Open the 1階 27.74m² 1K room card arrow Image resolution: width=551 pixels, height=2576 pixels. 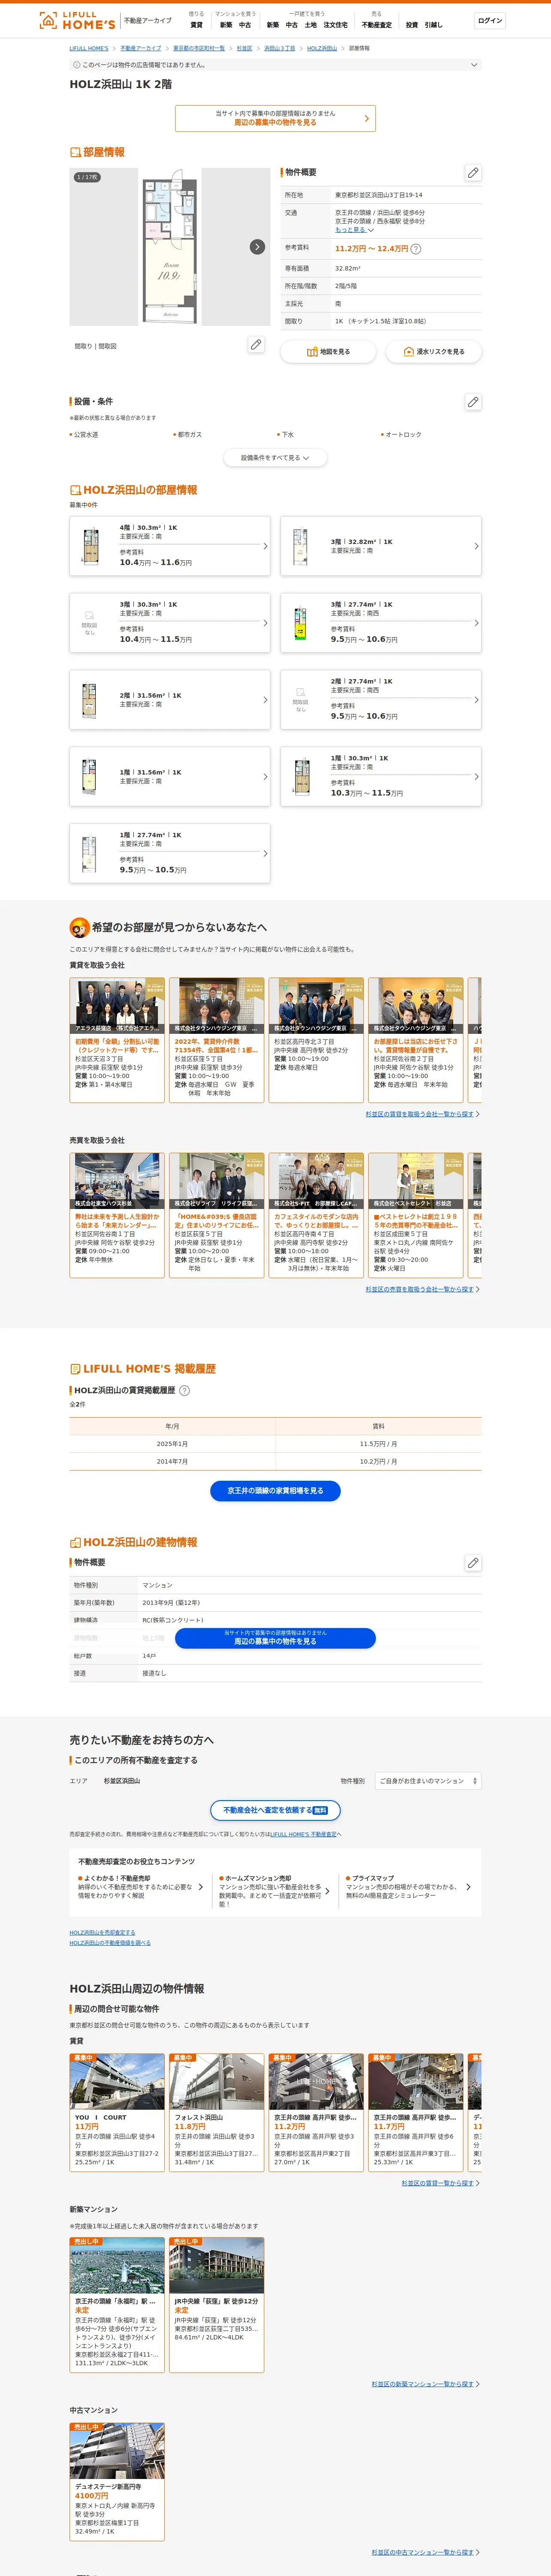point(265,854)
